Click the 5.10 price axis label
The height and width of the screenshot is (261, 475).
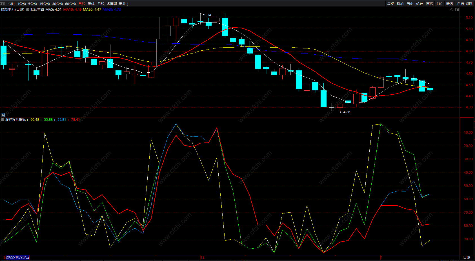coord(469,18)
